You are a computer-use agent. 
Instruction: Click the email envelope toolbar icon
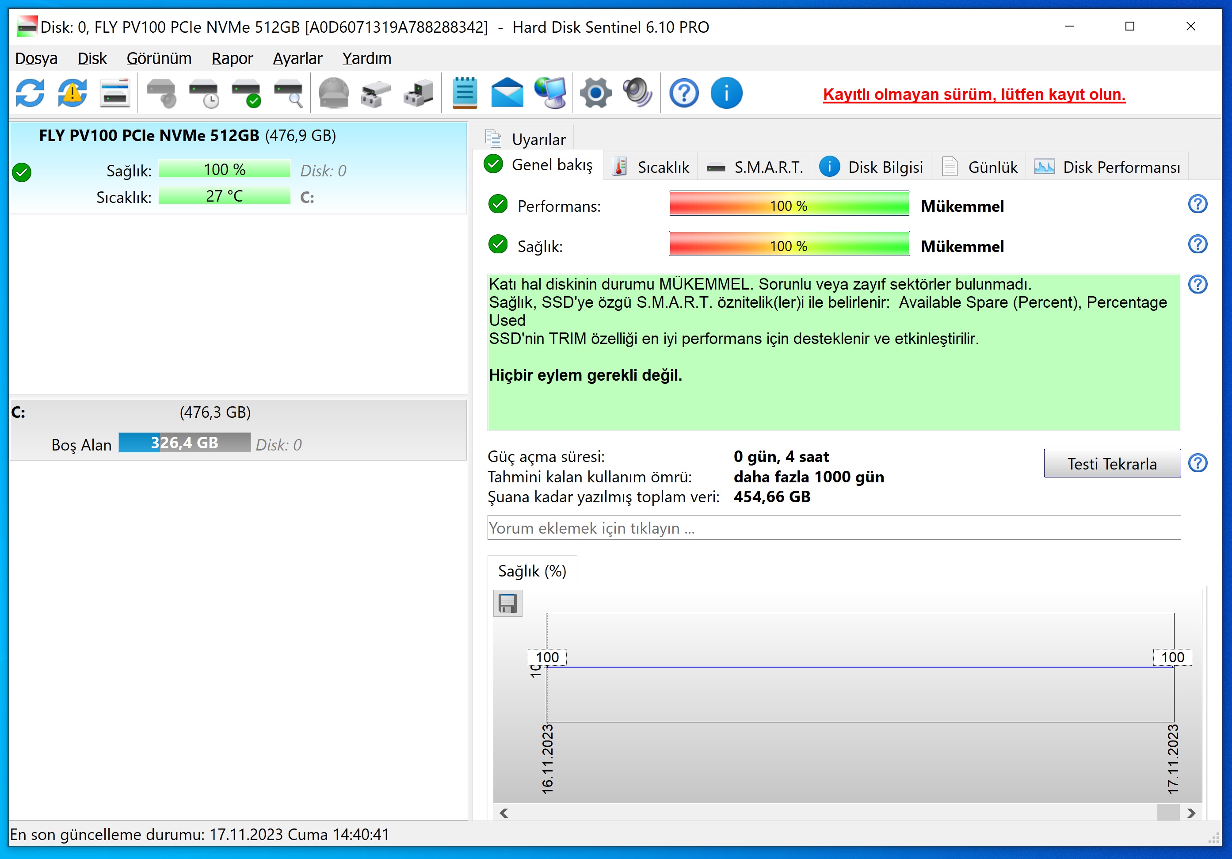point(507,93)
